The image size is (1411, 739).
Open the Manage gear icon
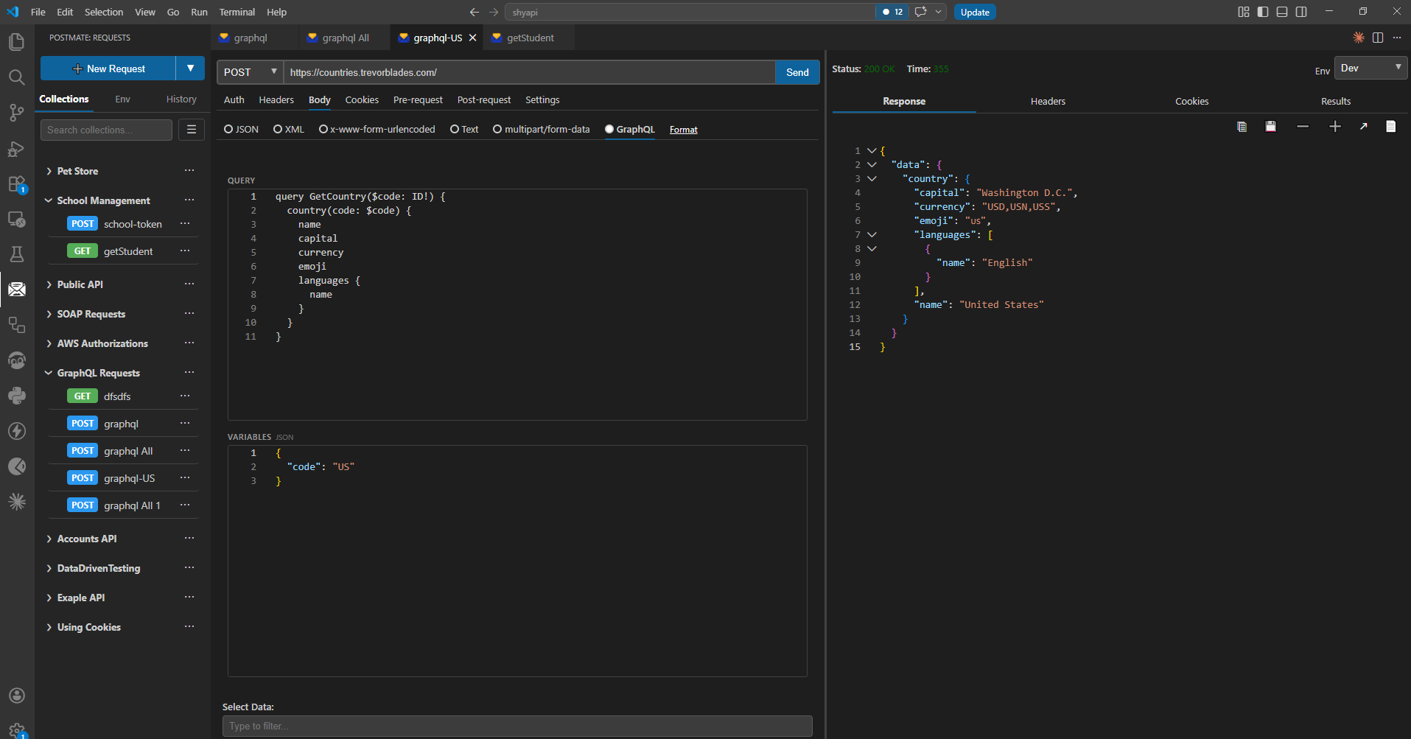point(16,729)
